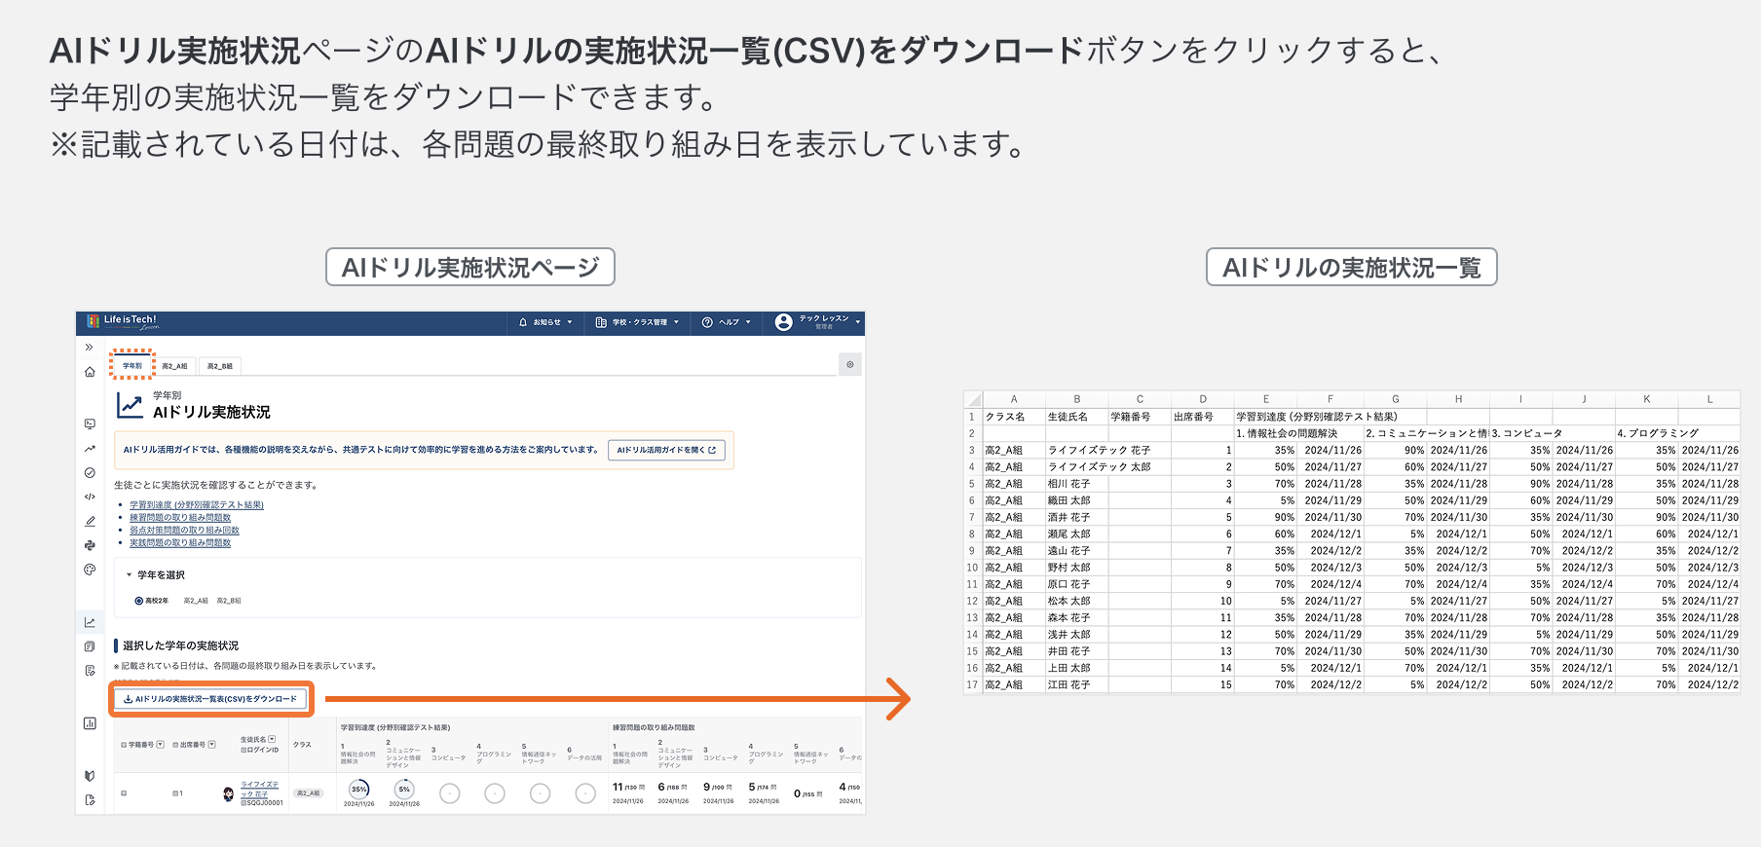The width and height of the screenshot is (1761, 847).
Task: Click spreadsheet cell 相川 花子
Action: click(1076, 484)
